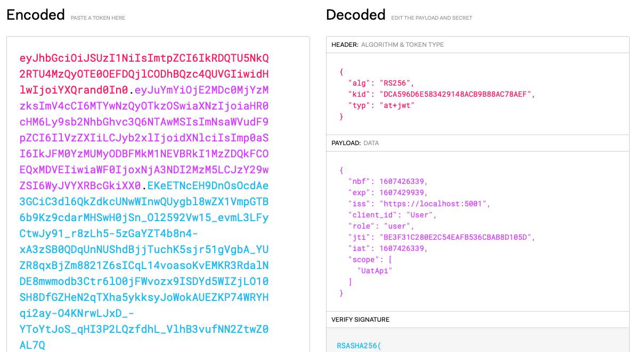
Task: Click the "client_id": "User" line
Action: 393,215
